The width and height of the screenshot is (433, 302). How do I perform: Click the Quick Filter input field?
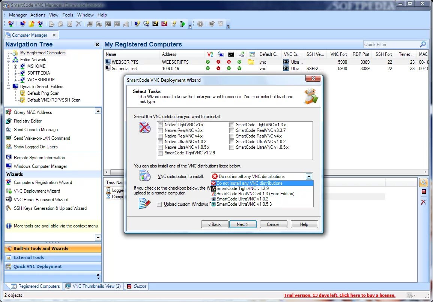coord(391,45)
